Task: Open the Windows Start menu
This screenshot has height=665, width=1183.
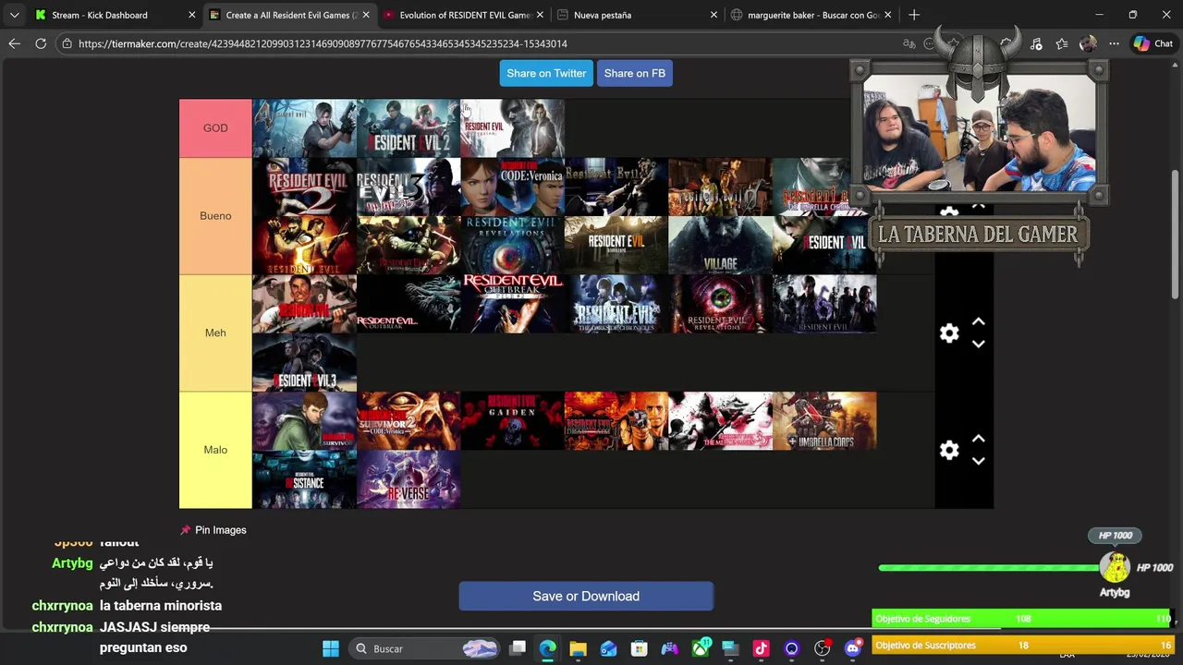Action: (x=330, y=648)
